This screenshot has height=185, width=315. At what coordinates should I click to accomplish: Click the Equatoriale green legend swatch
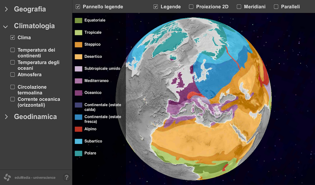pyautogui.click(x=78, y=21)
